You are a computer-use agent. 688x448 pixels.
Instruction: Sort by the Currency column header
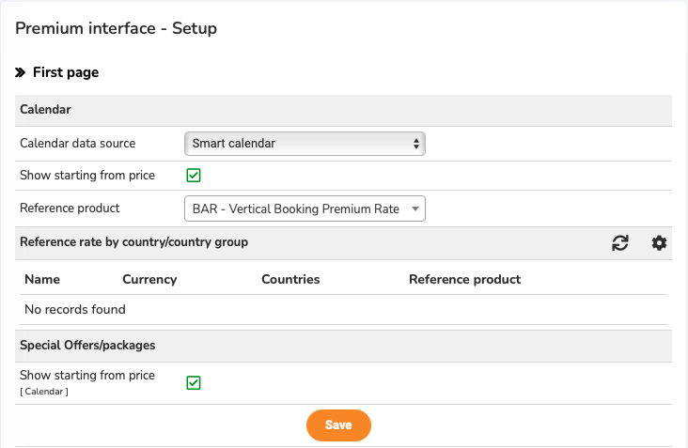pos(149,279)
